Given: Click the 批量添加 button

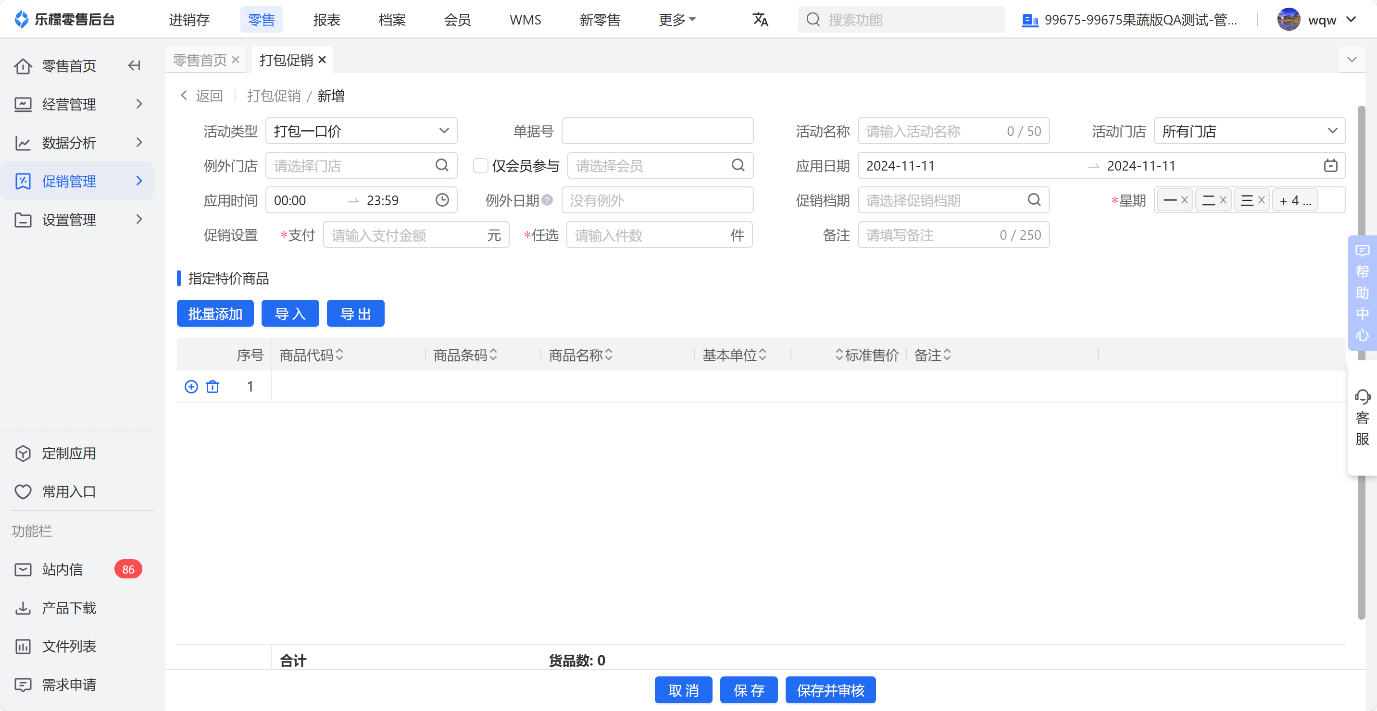Looking at the screenshot, I should [215, 314].
